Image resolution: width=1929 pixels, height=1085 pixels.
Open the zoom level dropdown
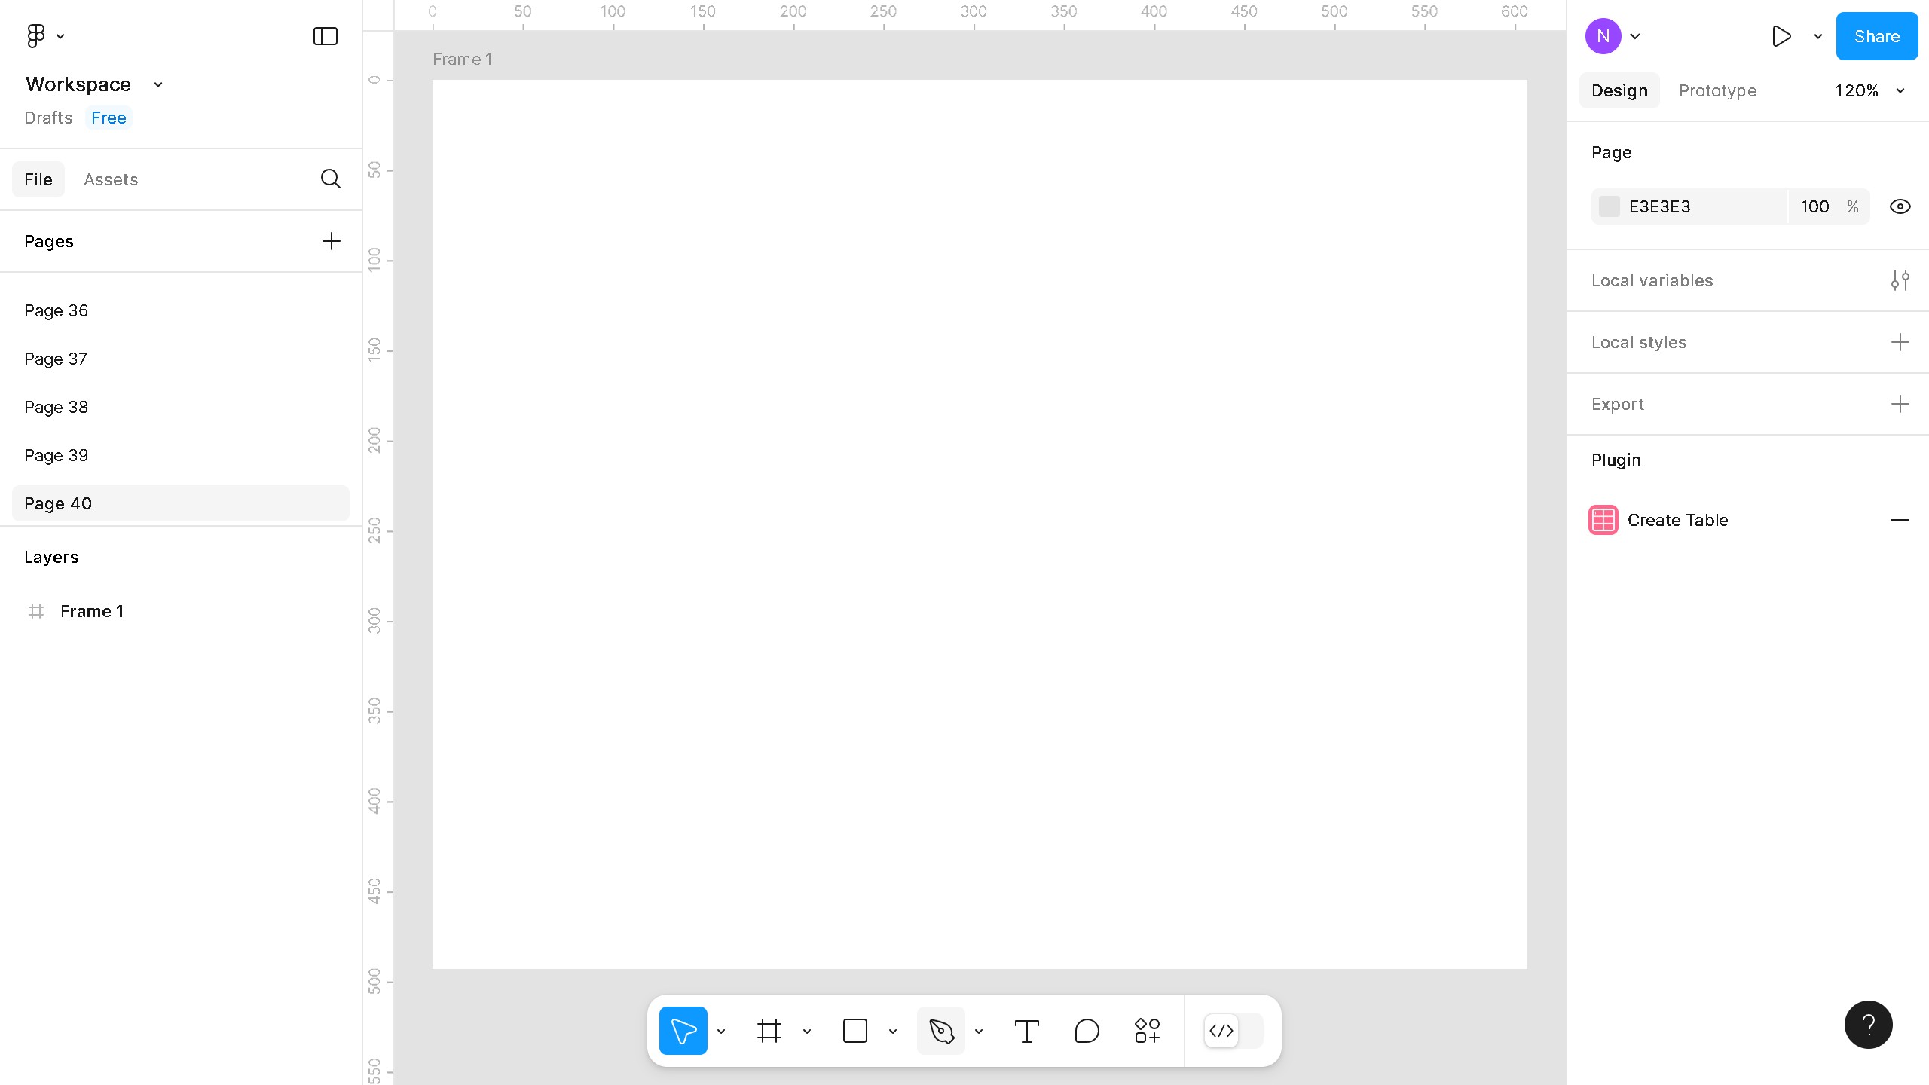[x=1869, y=90]
